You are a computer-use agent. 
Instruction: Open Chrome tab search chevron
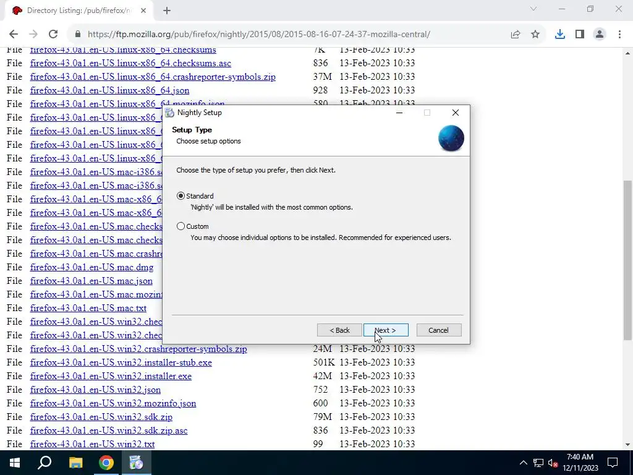(533, 9)
